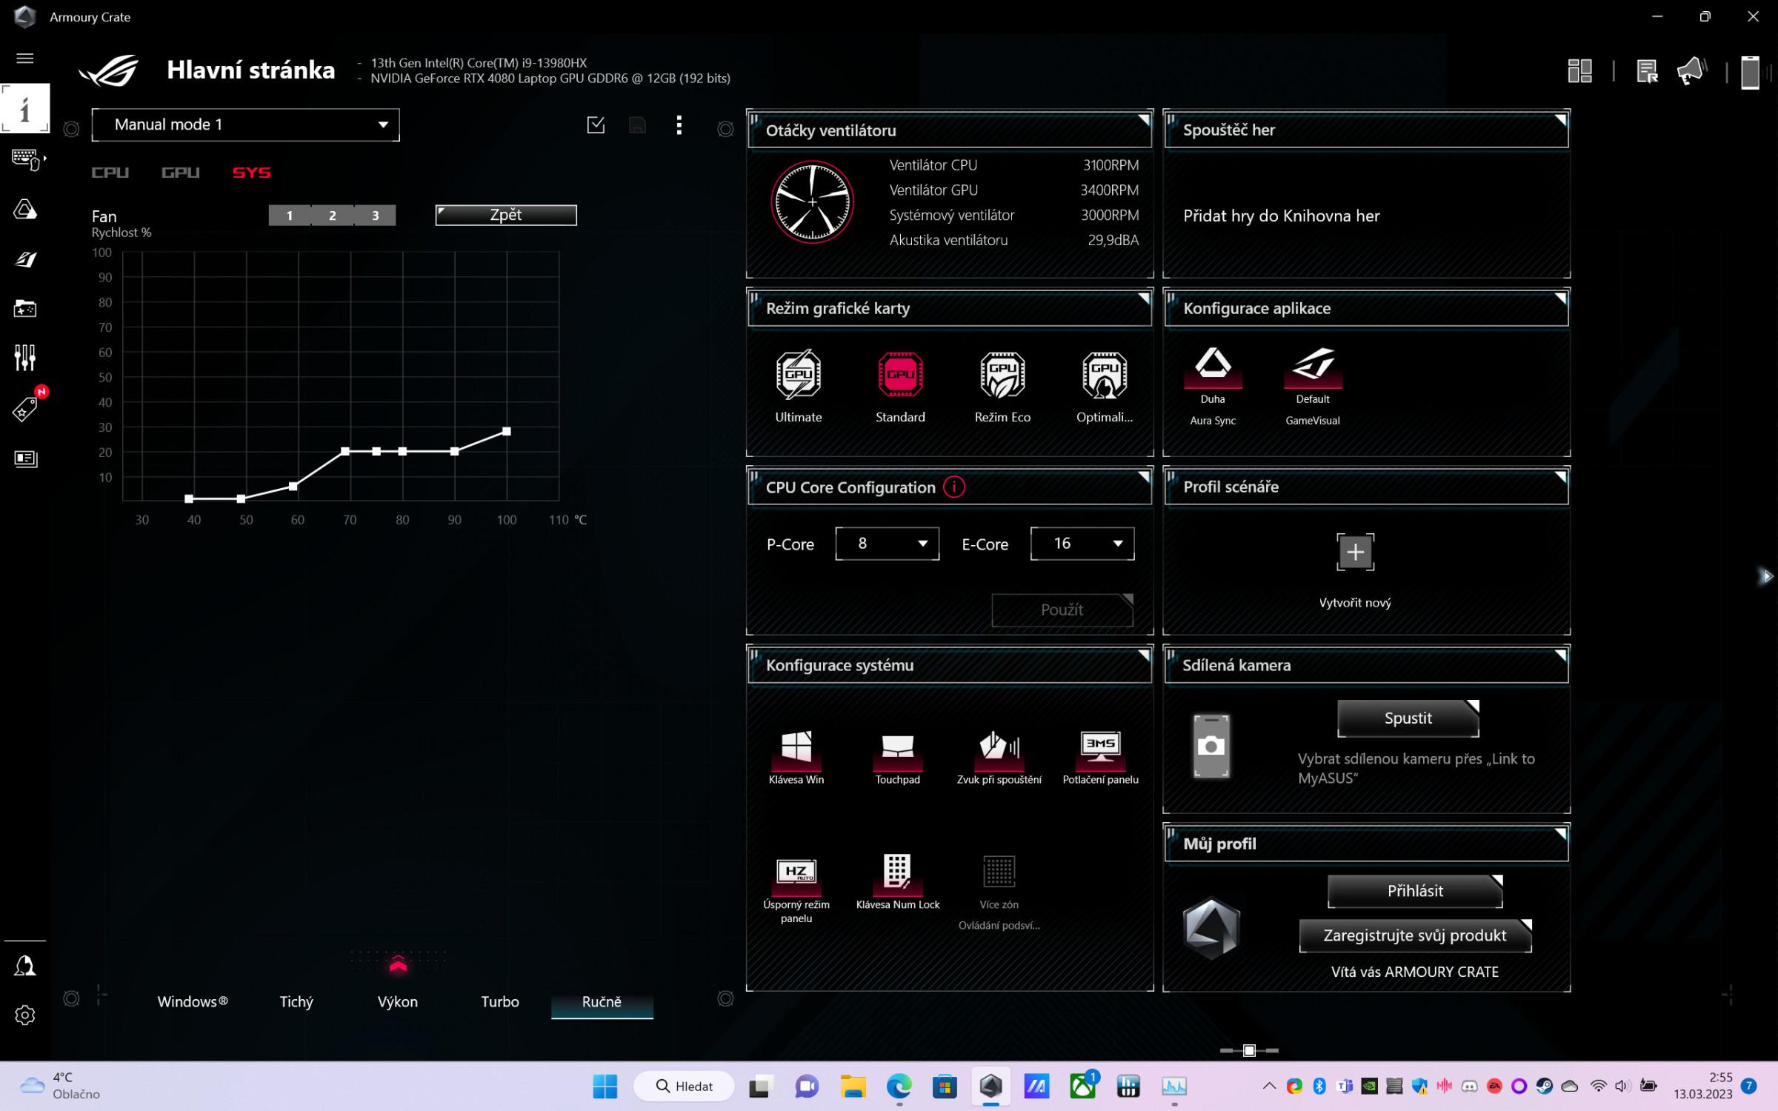
Task: Open the notes list icon in header
Action: coord(1646,72)
